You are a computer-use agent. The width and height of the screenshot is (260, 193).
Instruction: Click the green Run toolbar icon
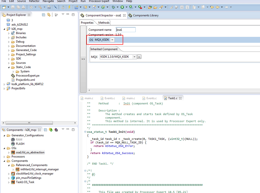[122, 7]
